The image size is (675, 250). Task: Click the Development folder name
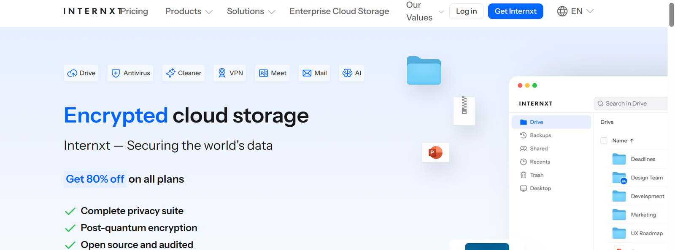(x=648, y=196)
